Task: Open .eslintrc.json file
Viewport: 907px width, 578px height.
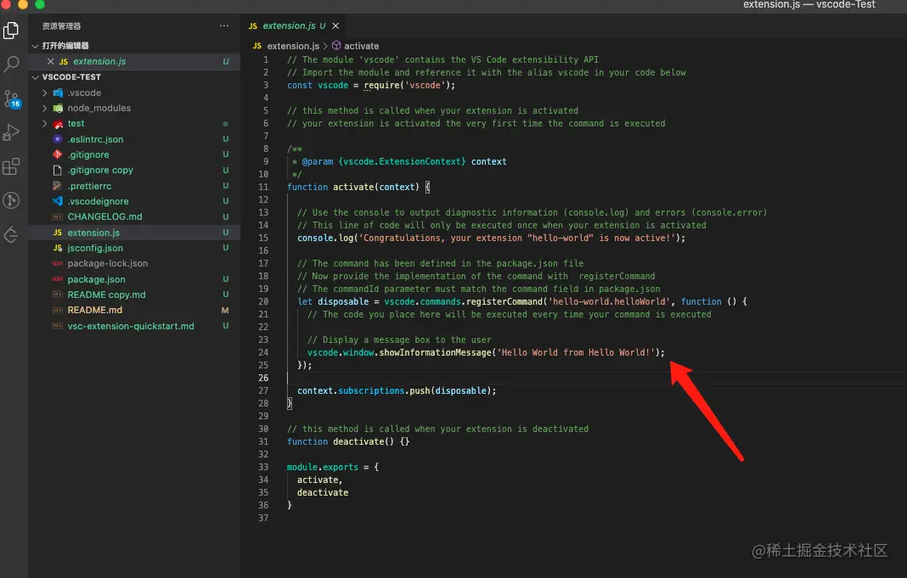Action: pyautogui.click(x=134, y=139)
